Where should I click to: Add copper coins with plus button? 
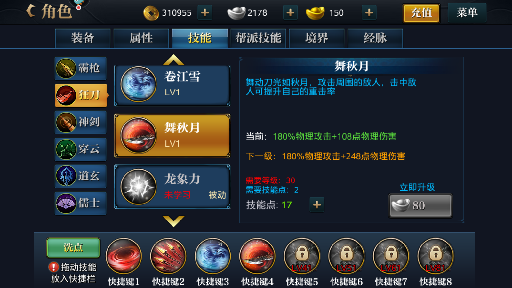pyautogui.click(x=205, y=13)
